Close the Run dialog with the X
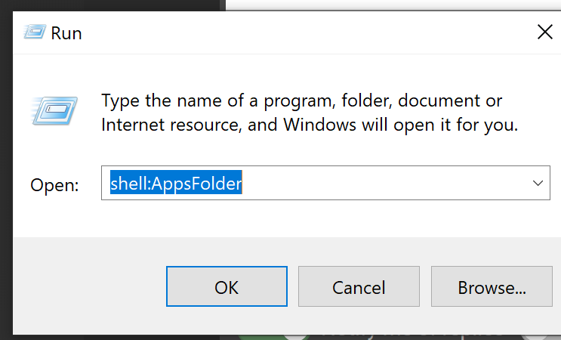Image resolution: width=561 pixels, height=340 pixels. pos(544,32)
